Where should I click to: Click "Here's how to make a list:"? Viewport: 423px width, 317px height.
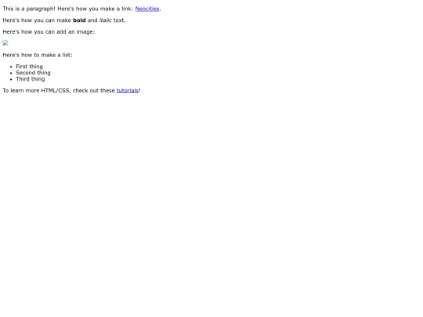click(38, 55)
